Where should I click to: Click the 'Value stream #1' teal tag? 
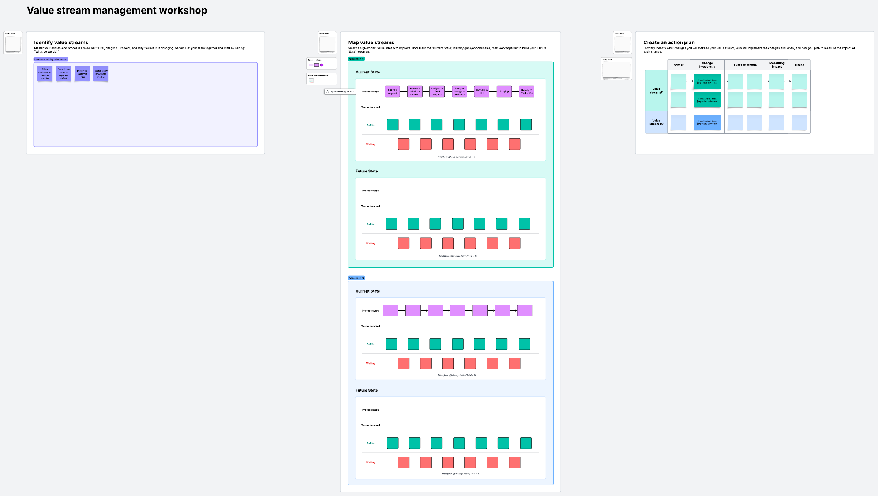coord(356,59)
